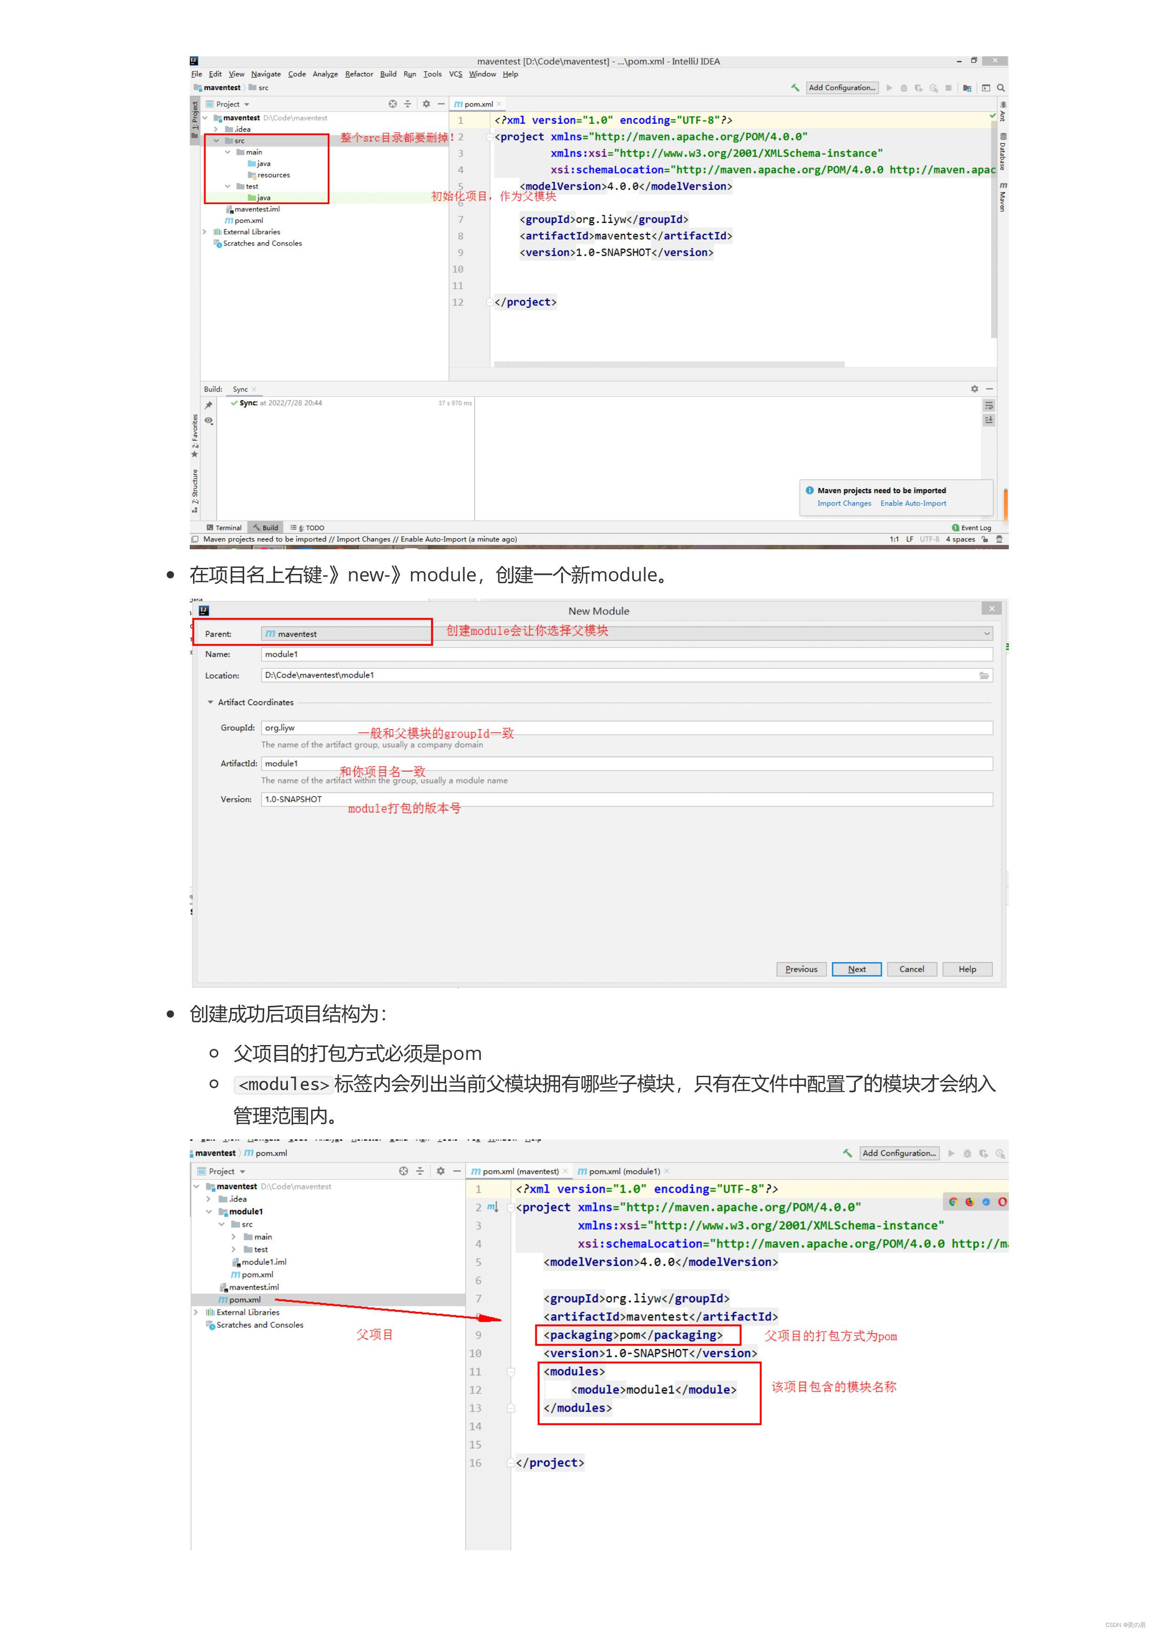Open the Refactor menu
Viewport: 1153px width, 1632px height.
[358, 74]
